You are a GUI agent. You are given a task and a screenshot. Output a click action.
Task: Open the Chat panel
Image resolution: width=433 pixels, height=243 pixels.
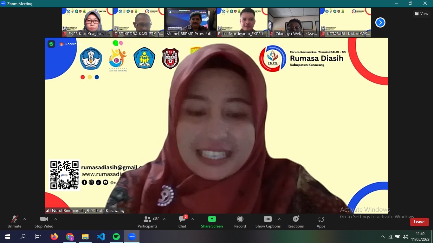[182, 222]
